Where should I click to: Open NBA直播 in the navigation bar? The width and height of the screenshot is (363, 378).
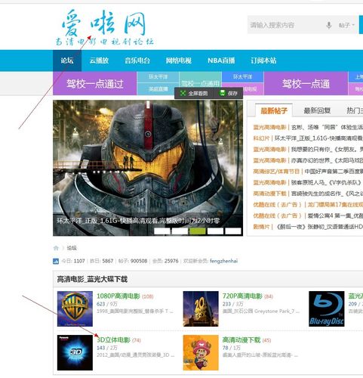[x=221, y=60]
